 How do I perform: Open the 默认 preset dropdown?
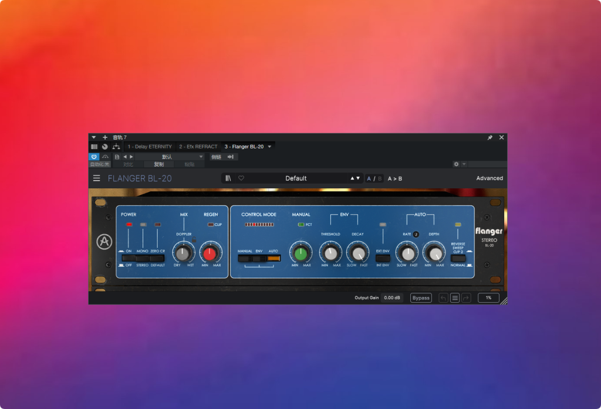coord(170,157)
